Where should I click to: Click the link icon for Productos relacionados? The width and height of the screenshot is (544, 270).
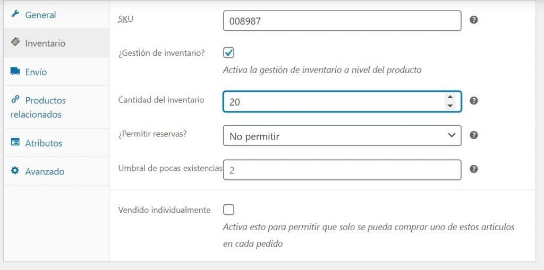15,99
